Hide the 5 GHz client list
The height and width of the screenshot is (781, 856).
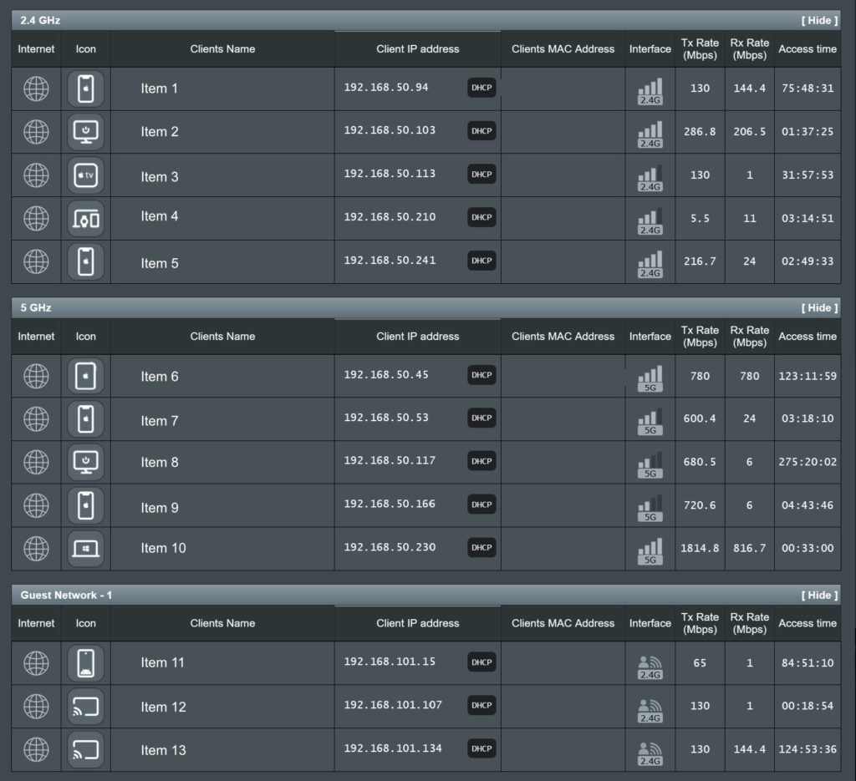click(x=819, y=307)
